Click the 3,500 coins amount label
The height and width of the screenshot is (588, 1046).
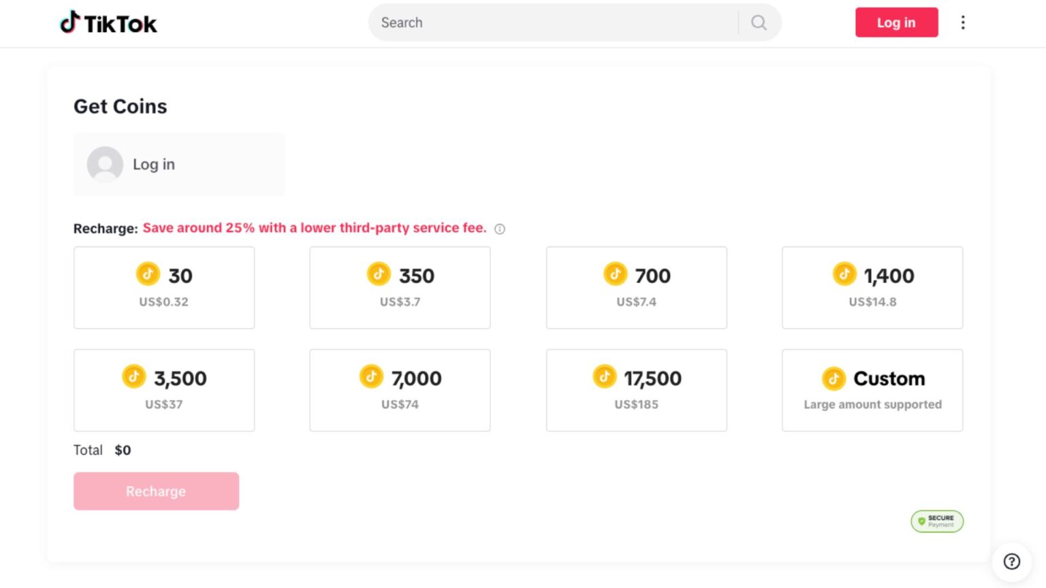click(x=180, y=378)
